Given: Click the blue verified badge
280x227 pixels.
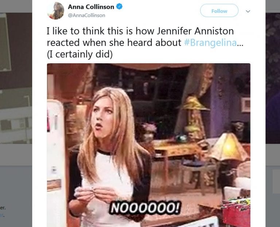Looking at the screenshot, I should click(x=119, y=7).
